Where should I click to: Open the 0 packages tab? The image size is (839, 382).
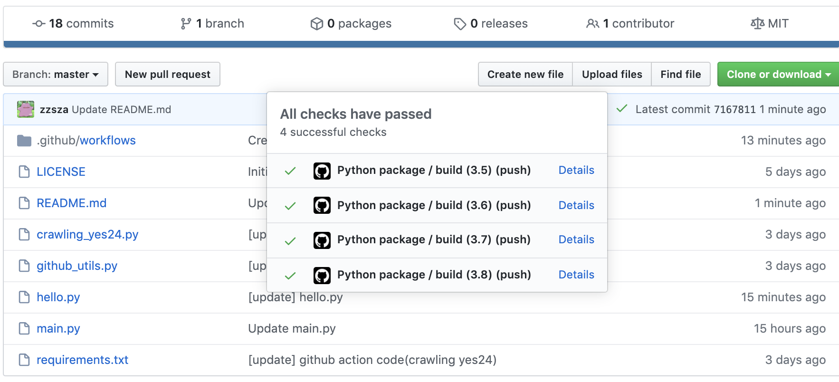point(351,24)
